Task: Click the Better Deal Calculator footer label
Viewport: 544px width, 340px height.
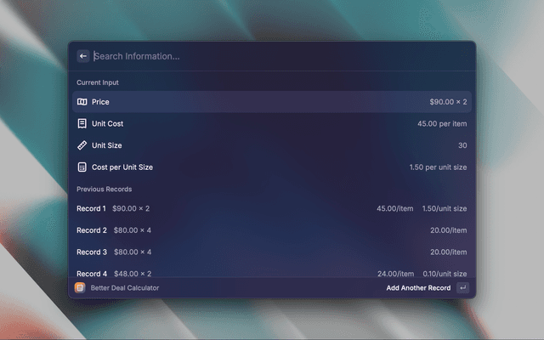Action: (124, 288)
